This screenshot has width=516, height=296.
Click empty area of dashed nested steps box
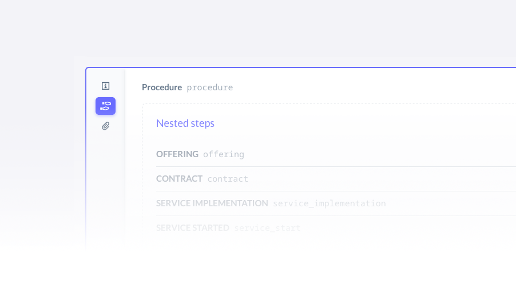coord(362,123)
